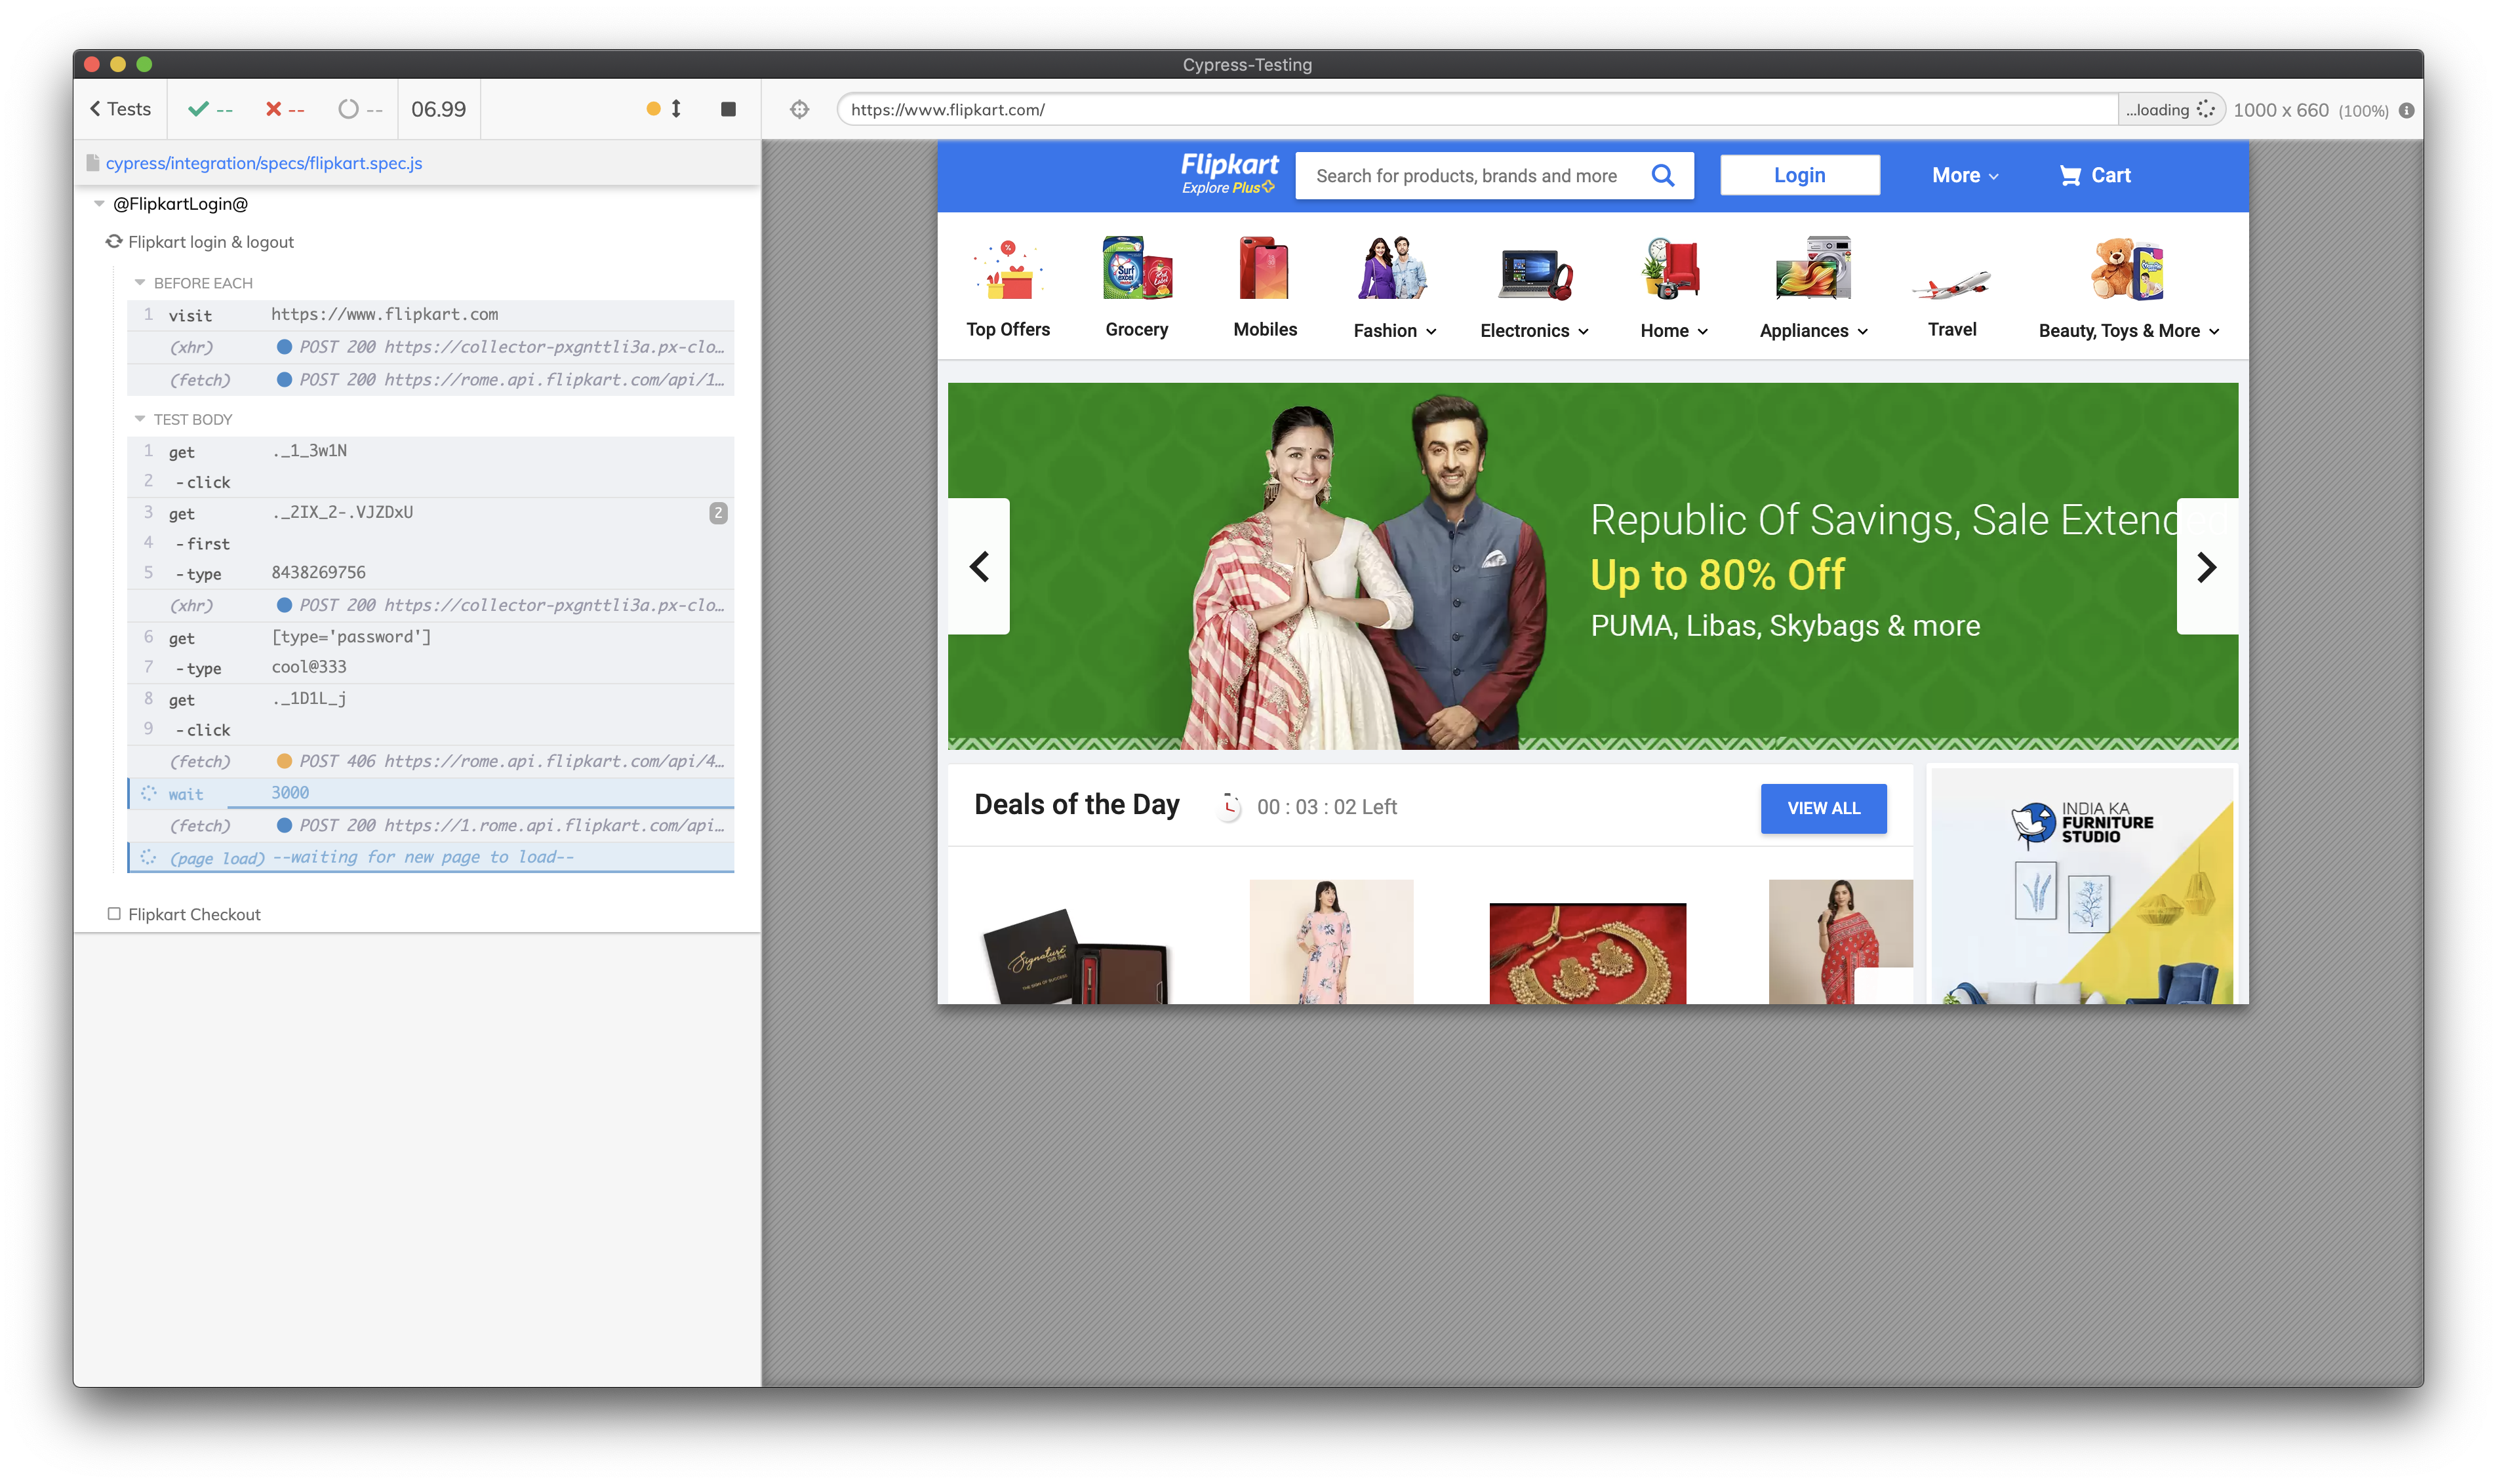Click the URL address field
Viewport: 2497px width, 1484px height.
[x=1477, y=109]
